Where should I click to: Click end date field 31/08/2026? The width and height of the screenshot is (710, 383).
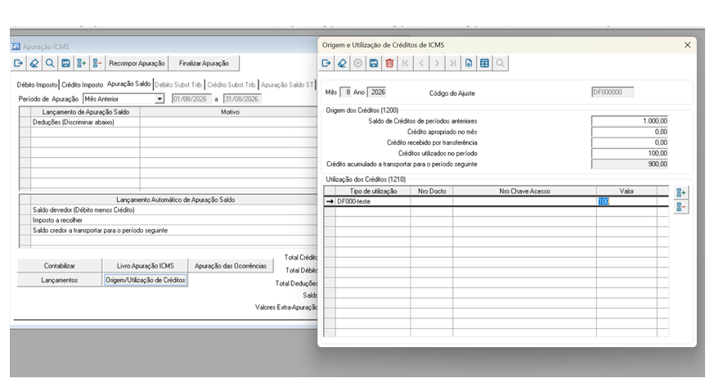click(242, 99)
